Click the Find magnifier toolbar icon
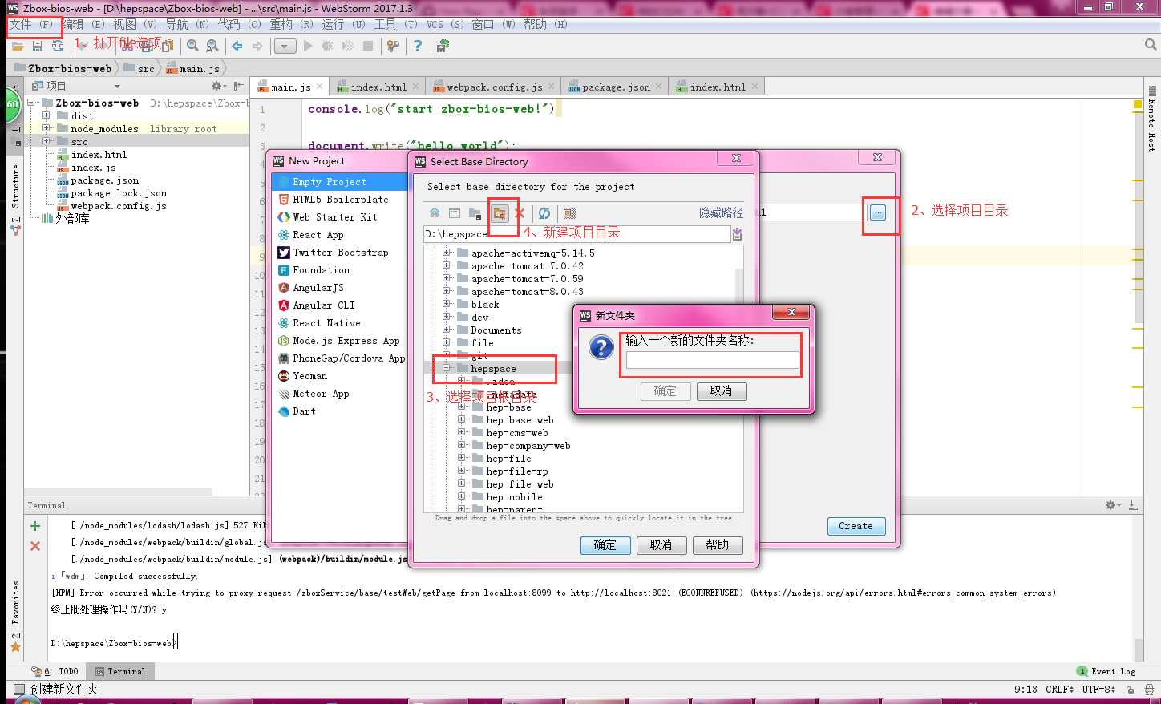The height and width of the screenshot is (704, 1161). 192,47
